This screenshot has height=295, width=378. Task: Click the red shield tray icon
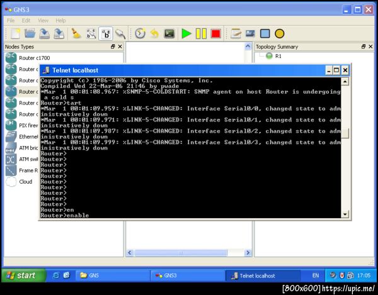tap(341, 276)
